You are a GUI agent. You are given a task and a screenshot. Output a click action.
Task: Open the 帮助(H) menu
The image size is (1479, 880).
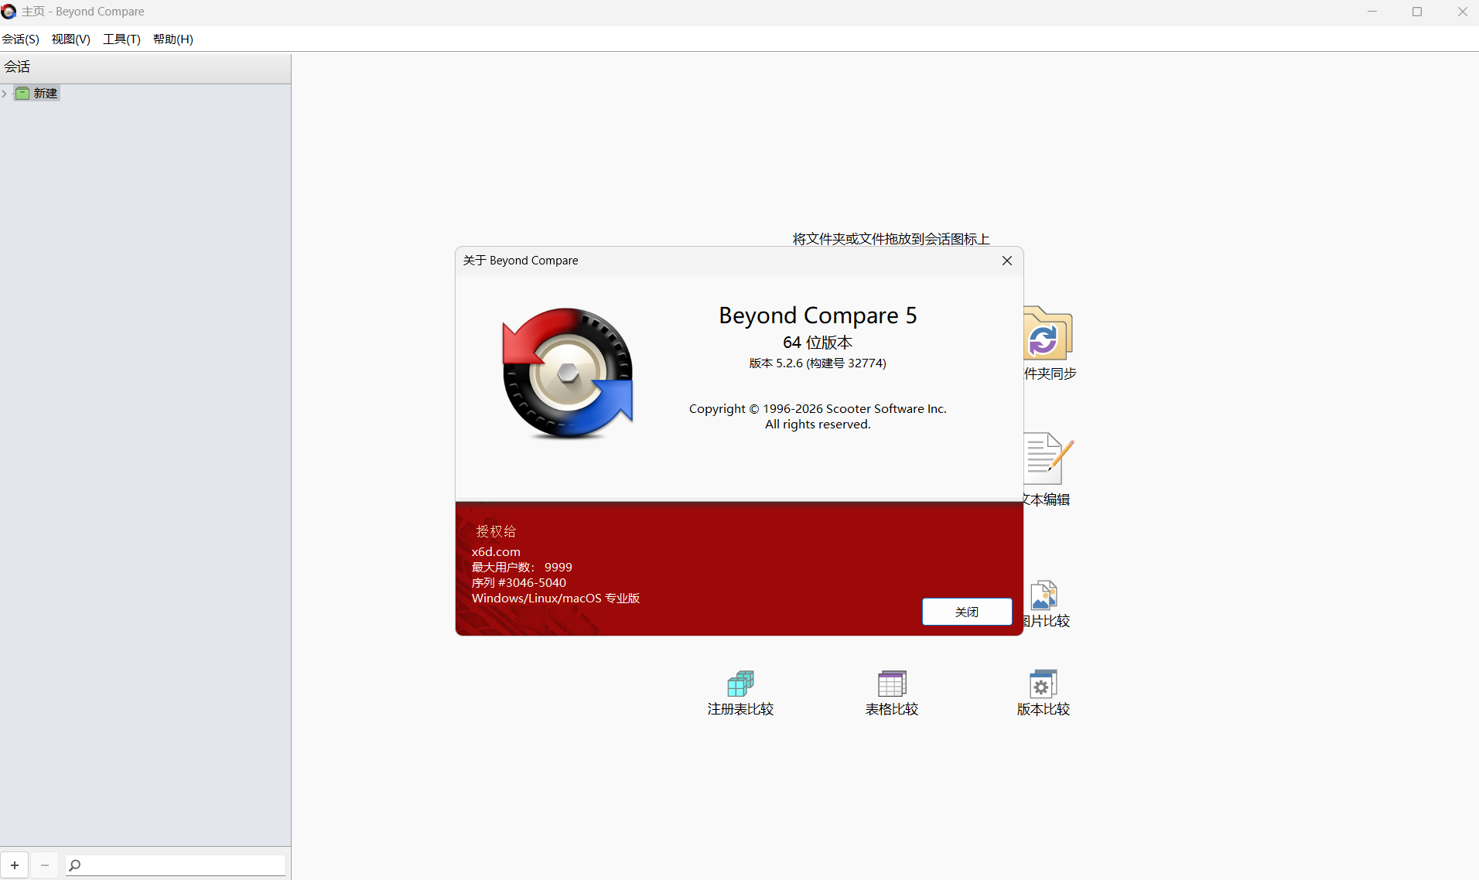point(173,39)
